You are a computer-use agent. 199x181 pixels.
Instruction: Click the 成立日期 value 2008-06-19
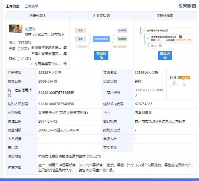point(47,81)
